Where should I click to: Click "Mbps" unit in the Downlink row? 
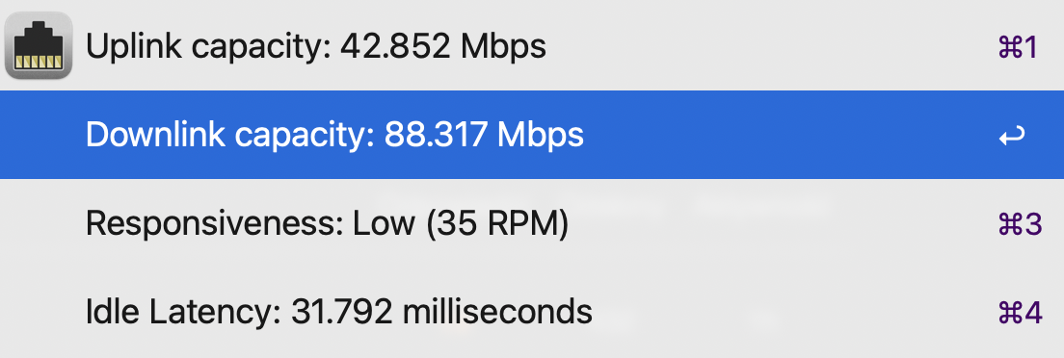pos(540,136)
